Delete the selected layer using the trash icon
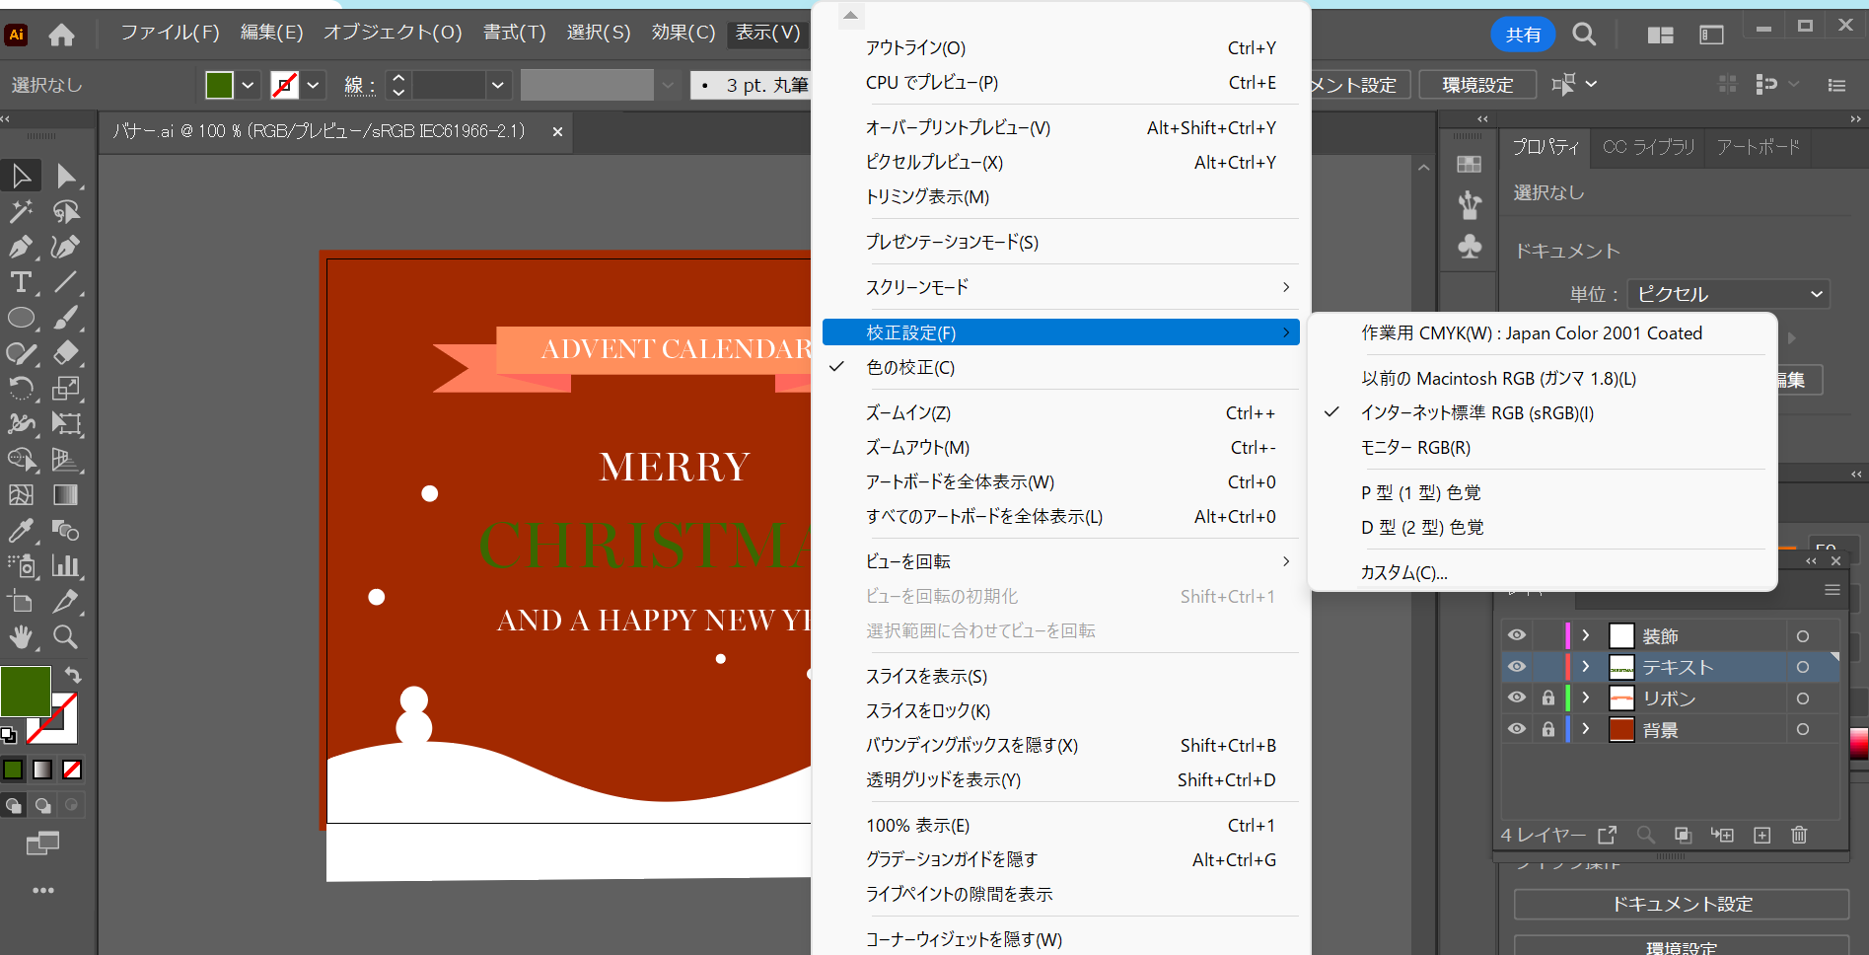 click(1798, 835)
